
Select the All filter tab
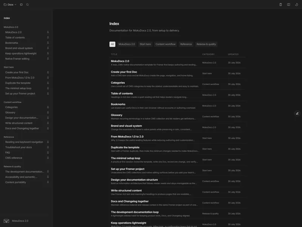tap(112, 44)
